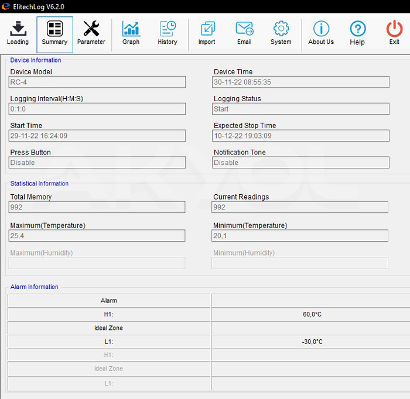Click the greyed-out 'Ideal Zone' row label
The height and width of the screenshot is (399, 410).
[108, 369]
